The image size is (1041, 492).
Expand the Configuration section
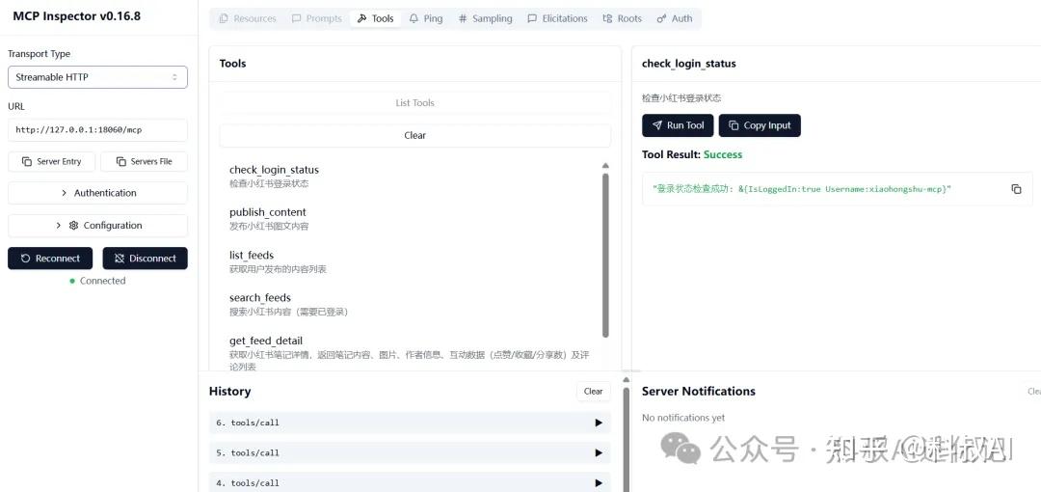click(97, 226)
